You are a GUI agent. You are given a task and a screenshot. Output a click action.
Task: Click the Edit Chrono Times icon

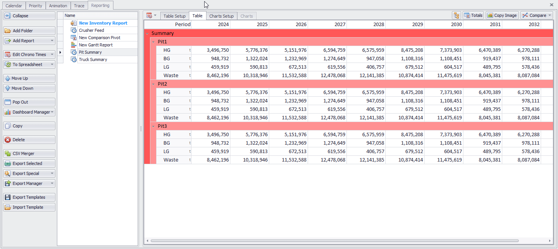[8, 54]
